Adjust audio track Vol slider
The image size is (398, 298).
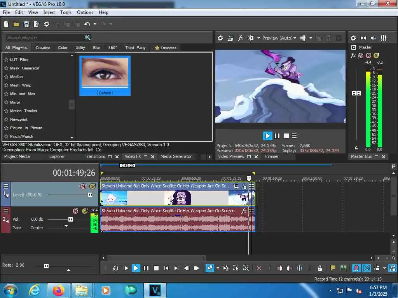click(x=71, y=220)
